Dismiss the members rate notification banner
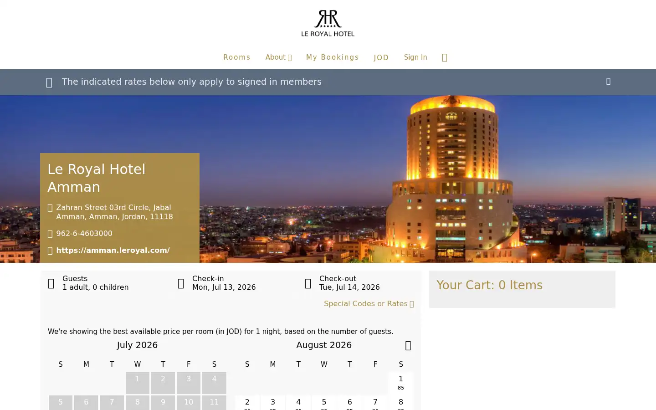This screenshot has height=410, width=656. tap(608, 82)
